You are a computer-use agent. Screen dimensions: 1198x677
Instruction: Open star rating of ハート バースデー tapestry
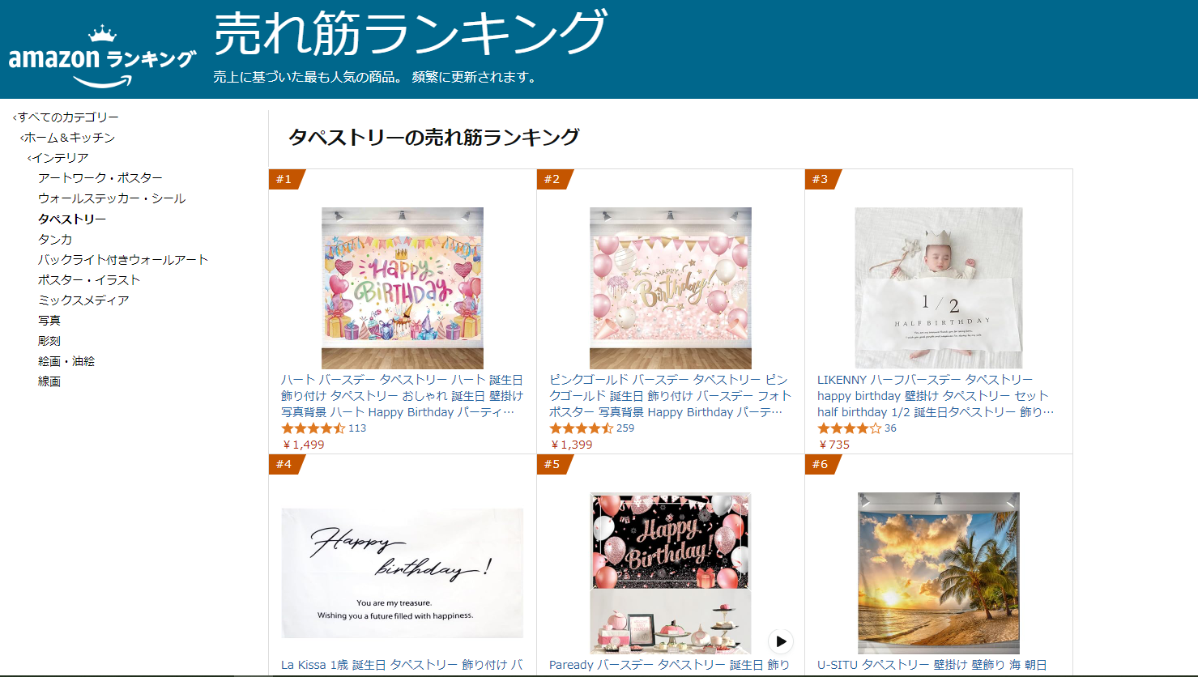point(313,428)
